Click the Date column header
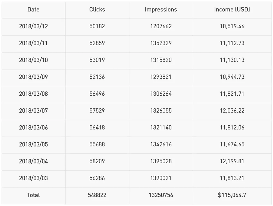Viewport: 273px width, 206px height. [x=33, y=10]
